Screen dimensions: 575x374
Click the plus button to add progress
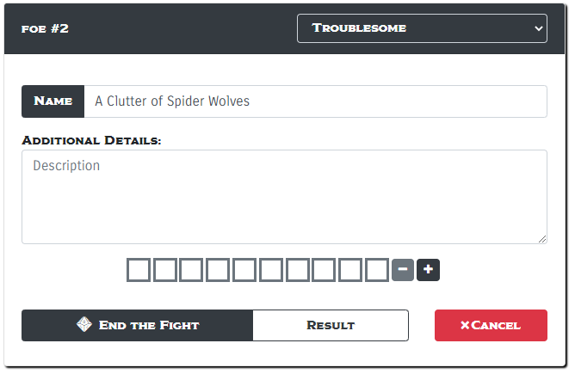coord(429,270)
